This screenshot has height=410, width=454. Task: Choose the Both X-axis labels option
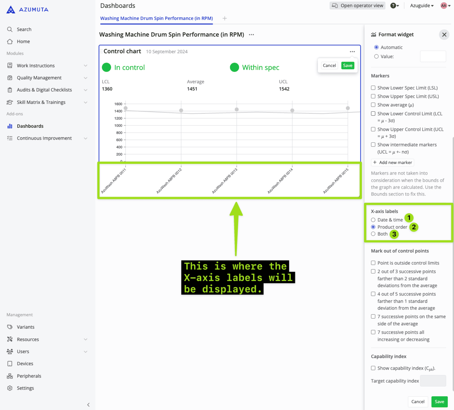click(373, 234)
